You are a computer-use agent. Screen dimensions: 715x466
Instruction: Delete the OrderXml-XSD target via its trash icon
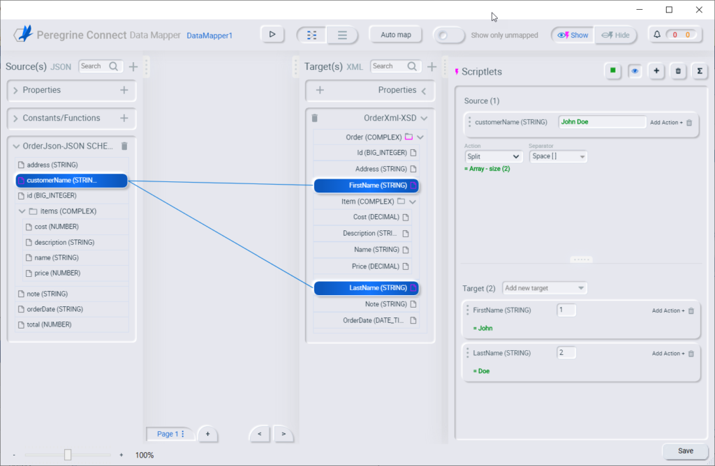(314, 117)
